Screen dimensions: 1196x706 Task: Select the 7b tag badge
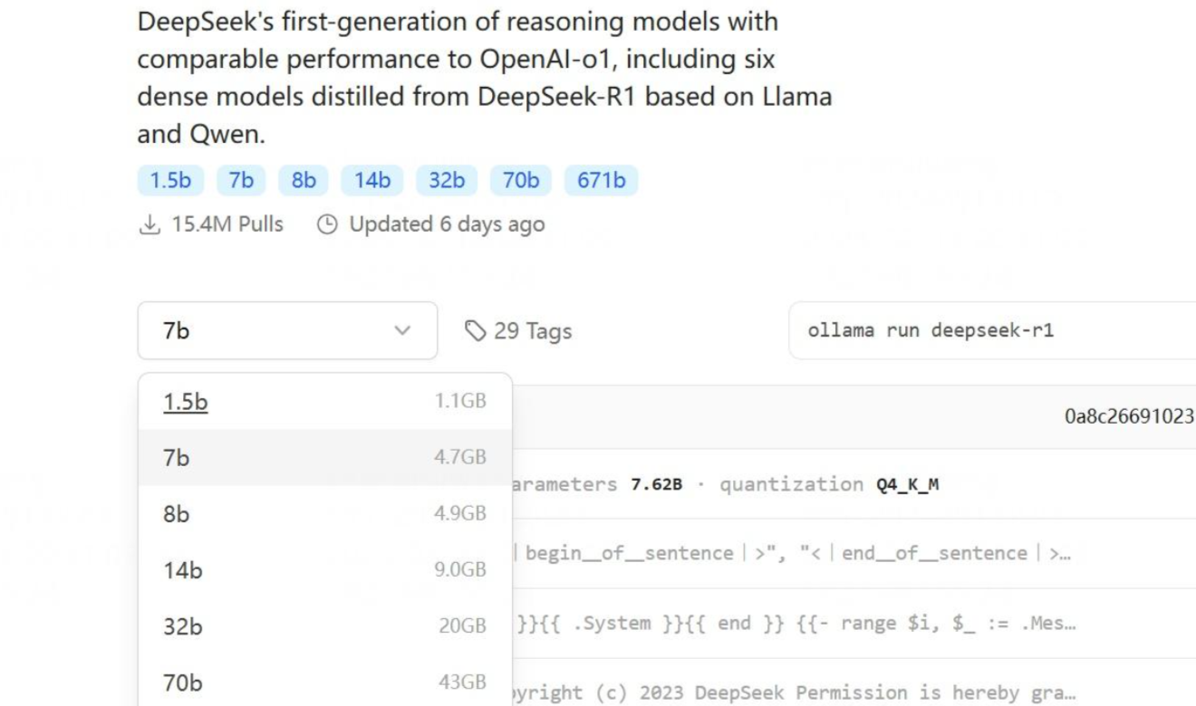click(x=241, y=180)
